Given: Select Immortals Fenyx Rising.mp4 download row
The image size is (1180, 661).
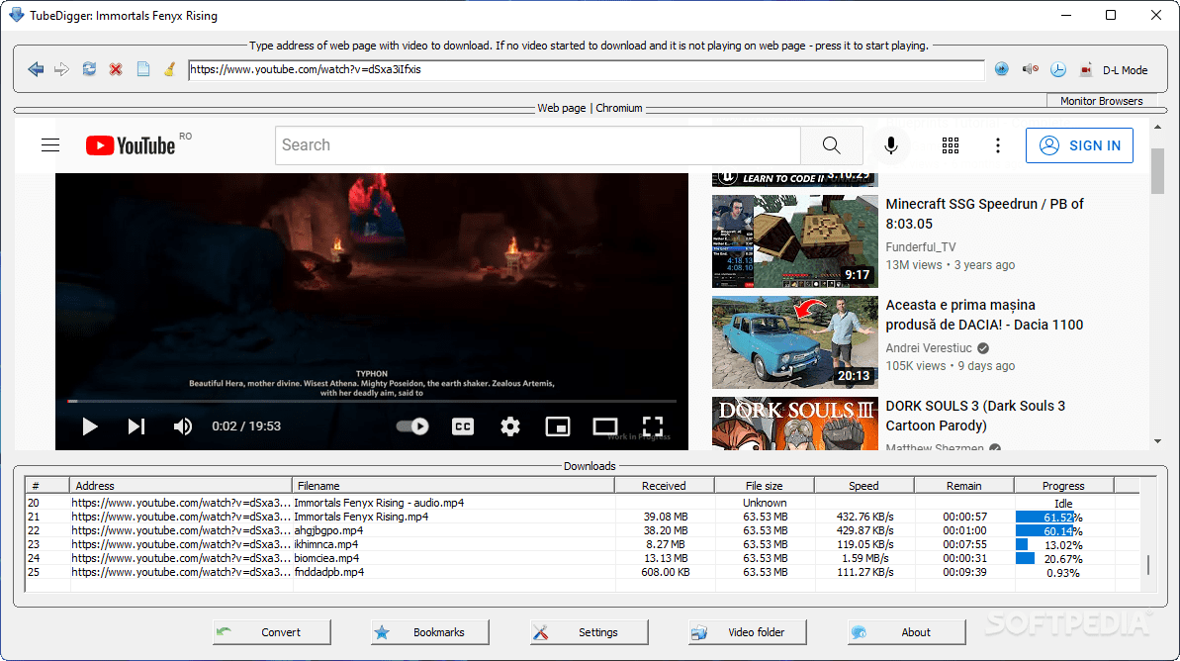Looking at the screenshot, I should [582, 517].
